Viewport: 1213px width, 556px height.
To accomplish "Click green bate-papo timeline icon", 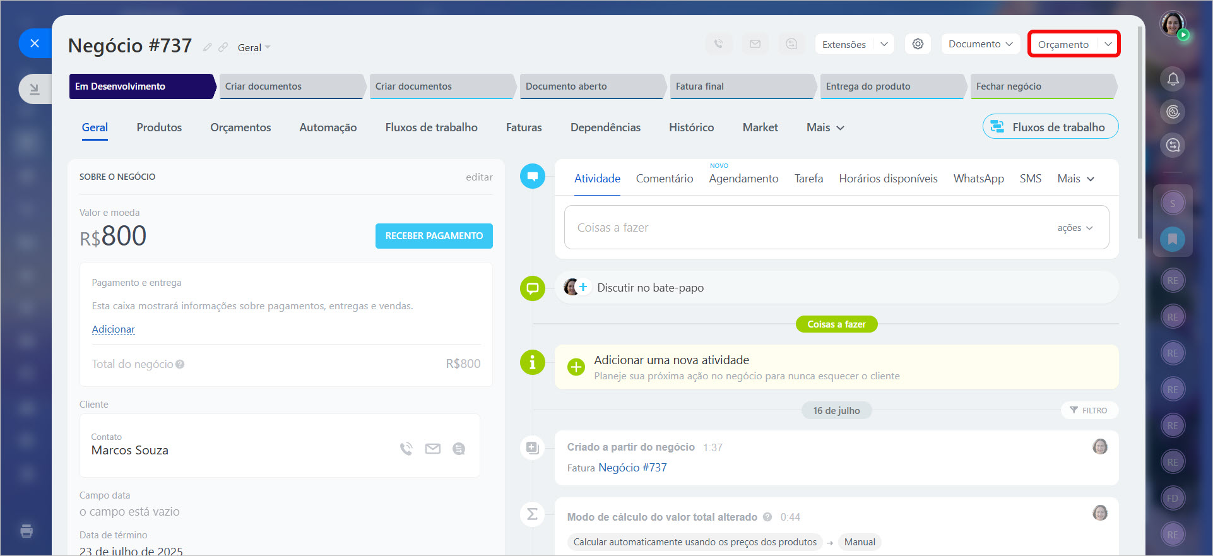I will point(533,288).
